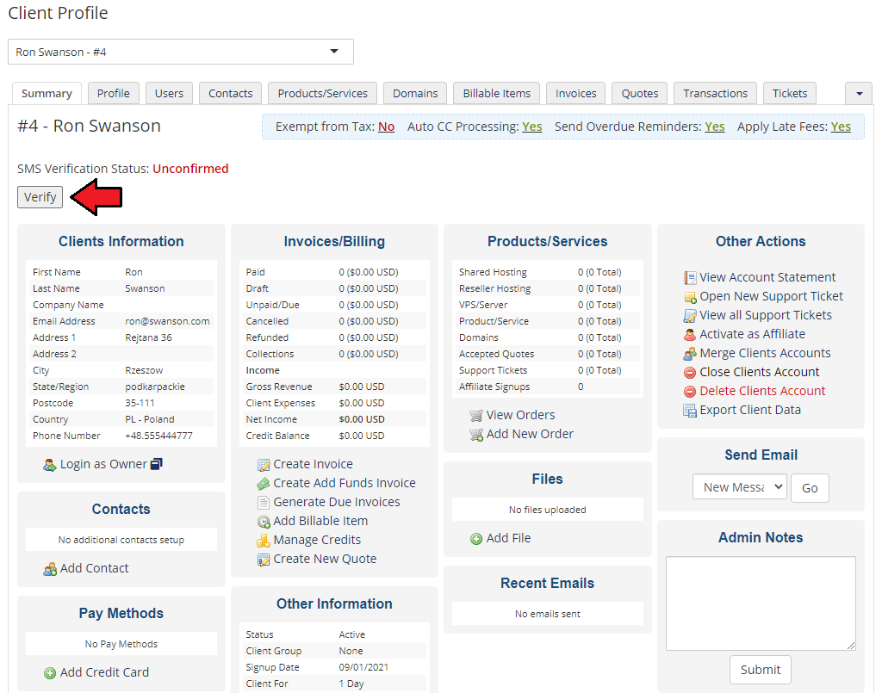Click the Add Credit Card link
882x693 pixels.
point(104,671)
